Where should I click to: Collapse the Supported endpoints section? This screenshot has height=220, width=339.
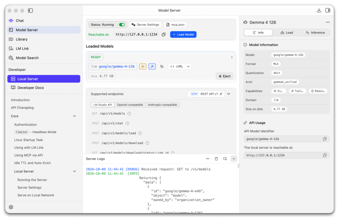pyautogui.click(x=229, y=94)
